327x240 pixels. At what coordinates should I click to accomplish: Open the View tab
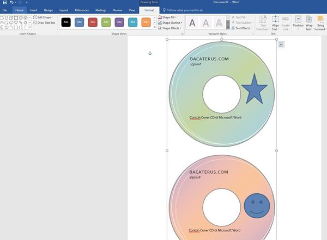tap(132, 10)
